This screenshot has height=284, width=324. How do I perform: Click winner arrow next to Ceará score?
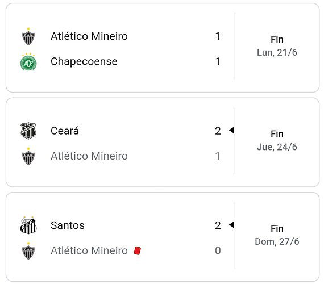(x=231, y=130)
